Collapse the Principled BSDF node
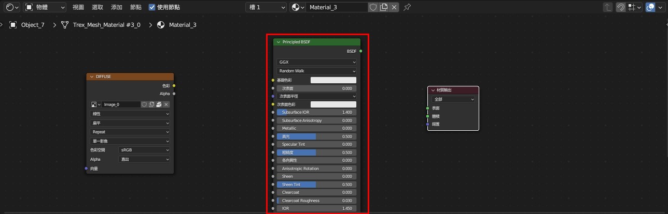The image size is (668, 214). click(279, 42)
